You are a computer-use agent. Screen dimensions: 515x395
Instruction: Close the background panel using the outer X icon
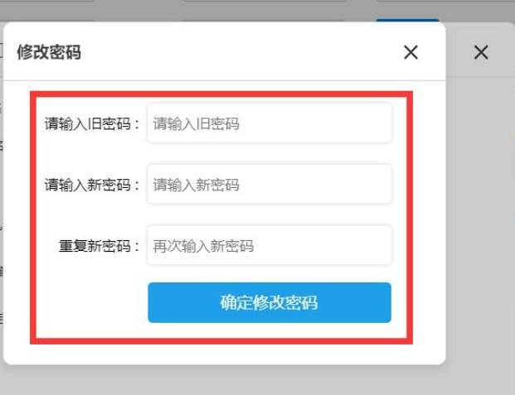pyautogui.click(x=481, y=52)
